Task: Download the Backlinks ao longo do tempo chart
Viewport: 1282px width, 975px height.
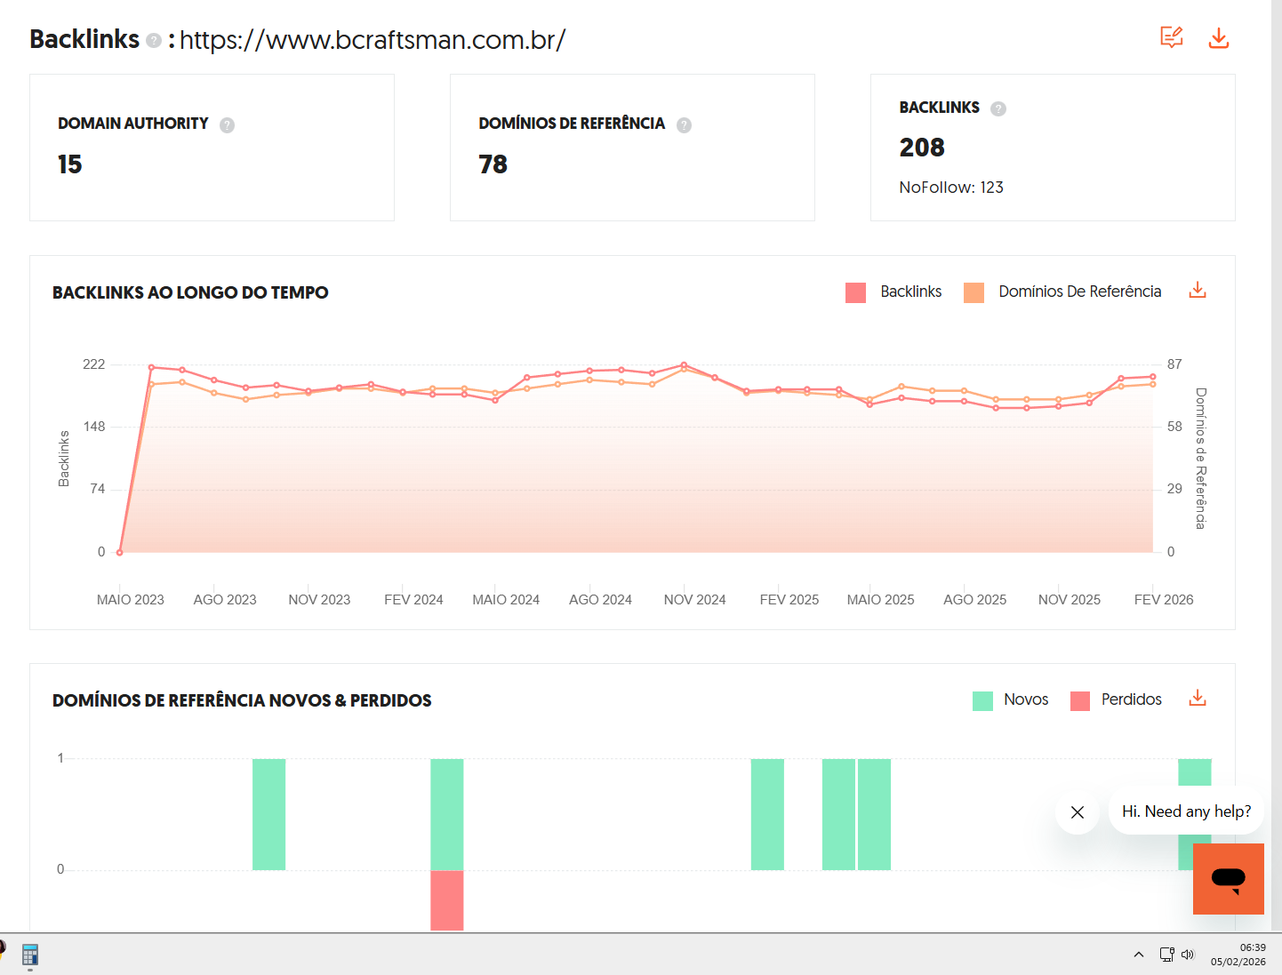Action: pyautogui.click(x=1198, y=291)
